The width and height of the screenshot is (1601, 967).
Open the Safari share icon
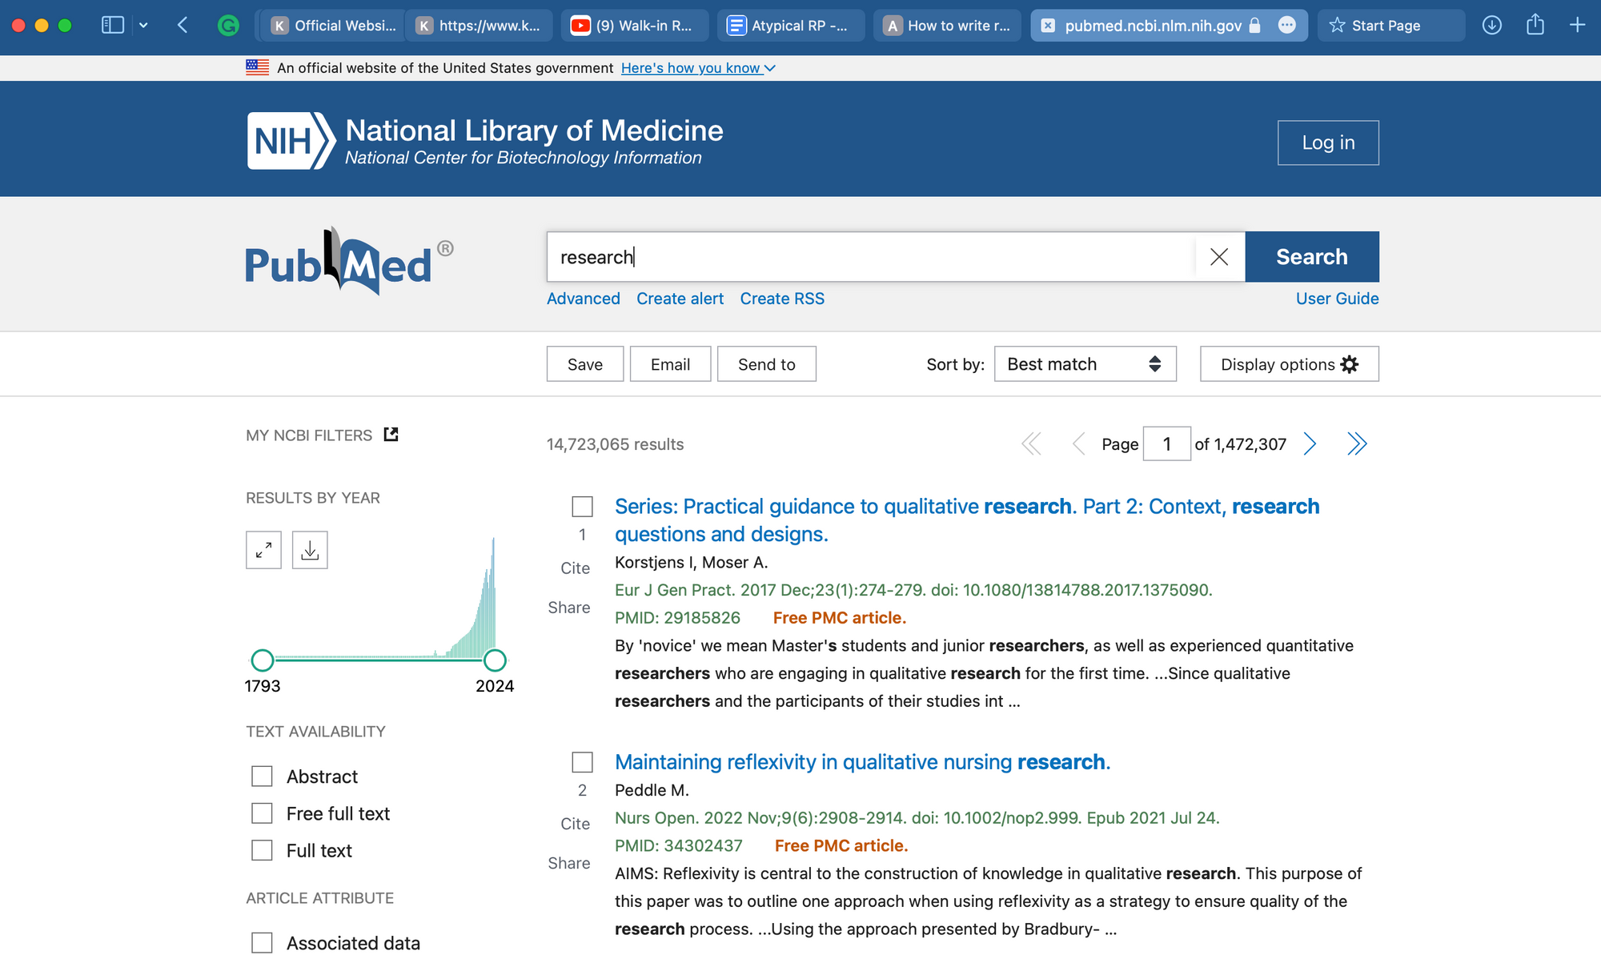point(1535,25)
